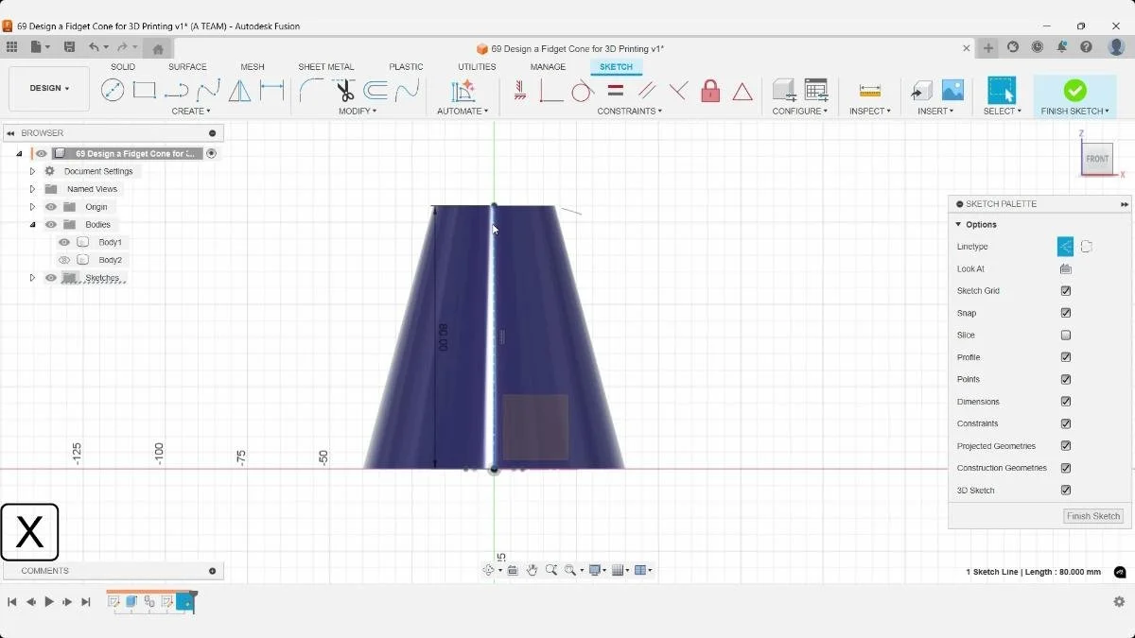1135x638 pixels.
Task: Choose the construction linetype icon
Action: (x=1087, y=247)
